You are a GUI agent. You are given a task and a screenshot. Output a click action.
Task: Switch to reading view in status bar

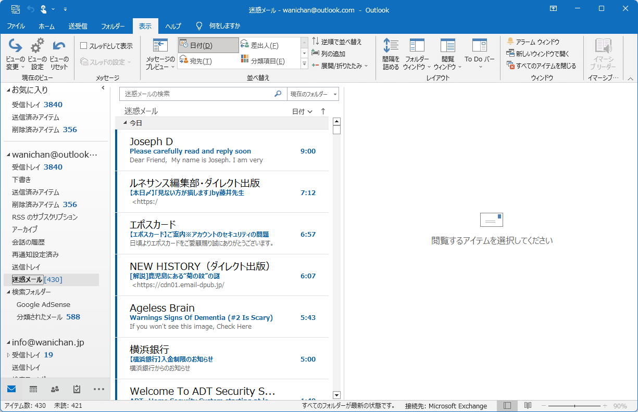coord(528,406)
